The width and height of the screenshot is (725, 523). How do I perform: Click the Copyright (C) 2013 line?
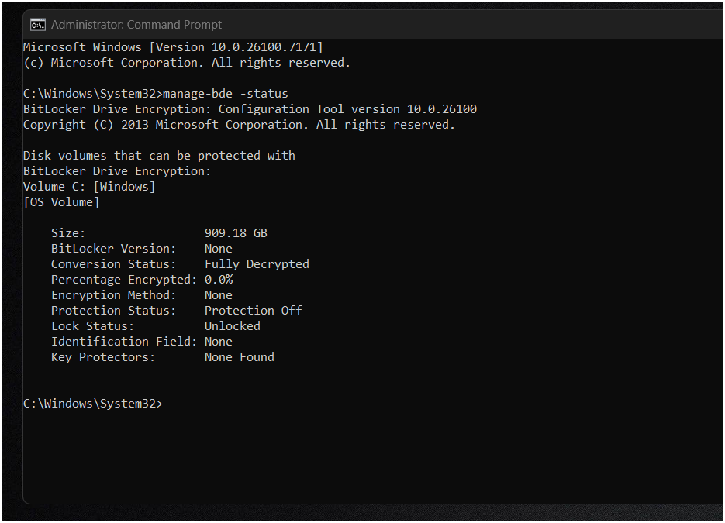tap(239, 125)
